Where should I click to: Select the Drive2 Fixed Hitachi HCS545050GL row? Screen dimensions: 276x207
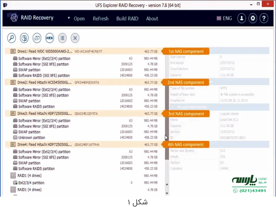84,82
